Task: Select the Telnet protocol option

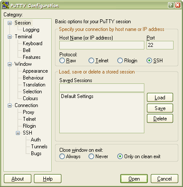Action: [91, 61]
